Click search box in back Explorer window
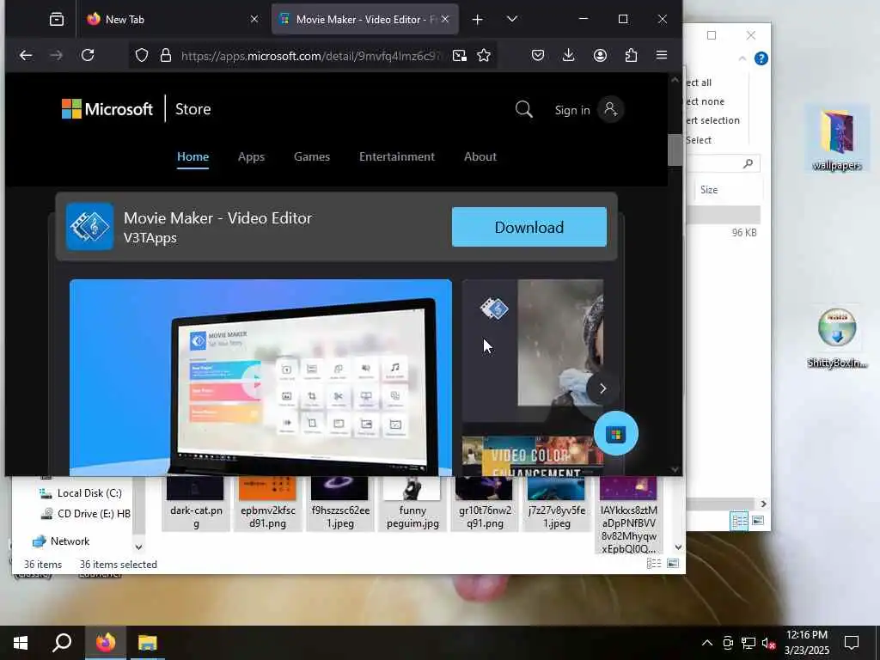The width and height of the screenshot is (880, 660). [723, 163]
